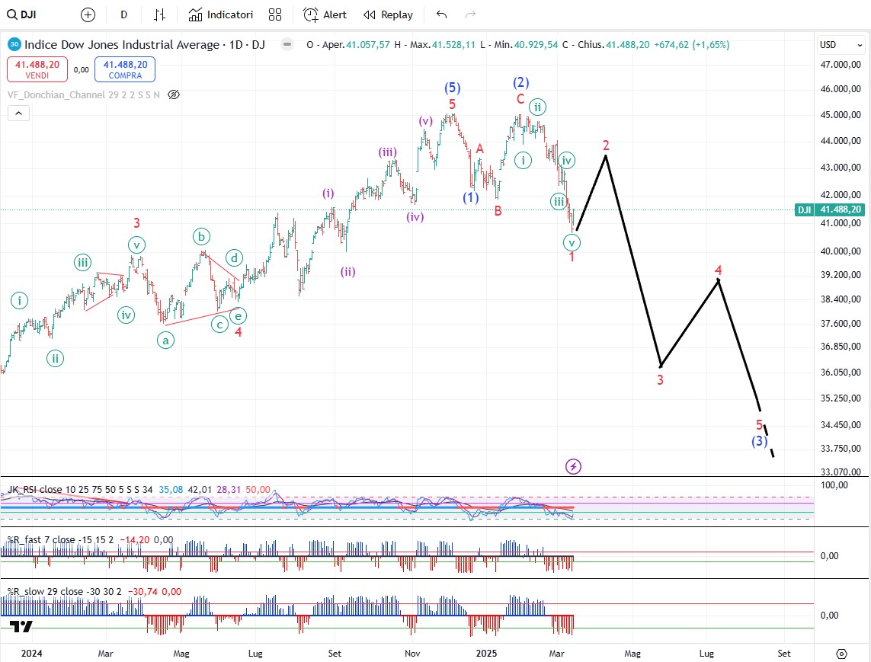Open the DJI symbol search

(x=22, y=14)
